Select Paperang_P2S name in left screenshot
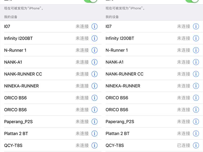The width and height of the screenshot is (203, 152). point(18,122)
